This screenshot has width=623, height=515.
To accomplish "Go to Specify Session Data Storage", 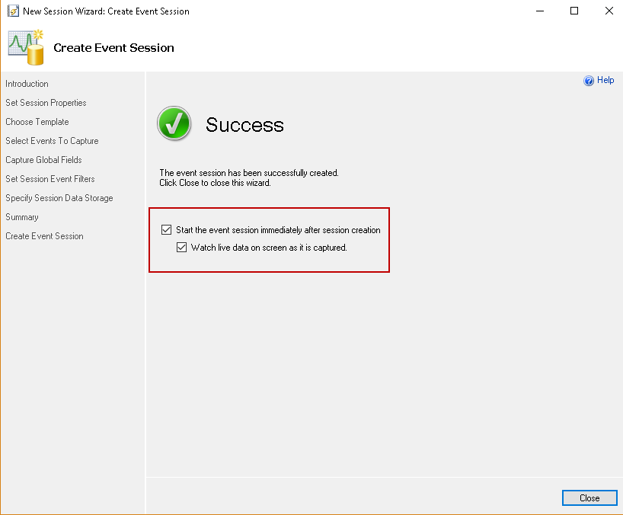I will [59, 198].
